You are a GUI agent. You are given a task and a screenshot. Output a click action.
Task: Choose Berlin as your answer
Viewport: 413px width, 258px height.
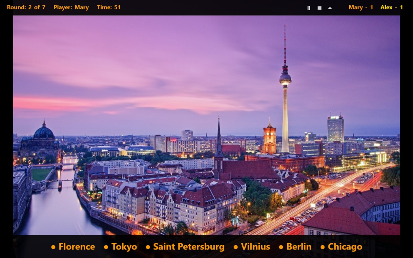pos(299,247)
